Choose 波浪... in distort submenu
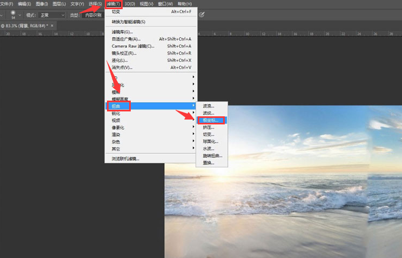402x258 pixels. (x=212, y=106)
